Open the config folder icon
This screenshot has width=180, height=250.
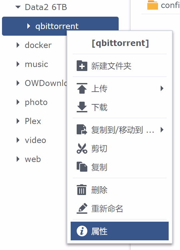coord(153,5)
